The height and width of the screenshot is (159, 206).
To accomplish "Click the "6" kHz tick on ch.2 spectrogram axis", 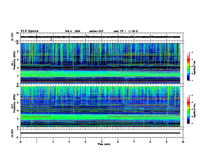I will pos(18,103).
